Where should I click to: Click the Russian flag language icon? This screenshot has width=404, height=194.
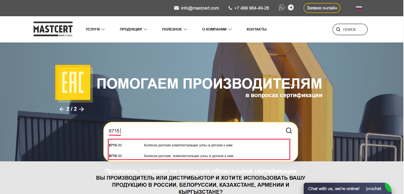point(359,8)
